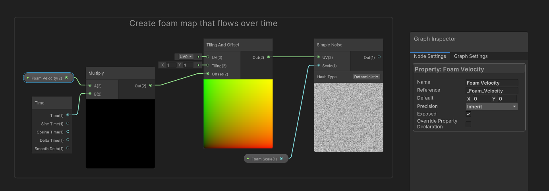Open the UV0 channel dropdown

tap(186, 57)
